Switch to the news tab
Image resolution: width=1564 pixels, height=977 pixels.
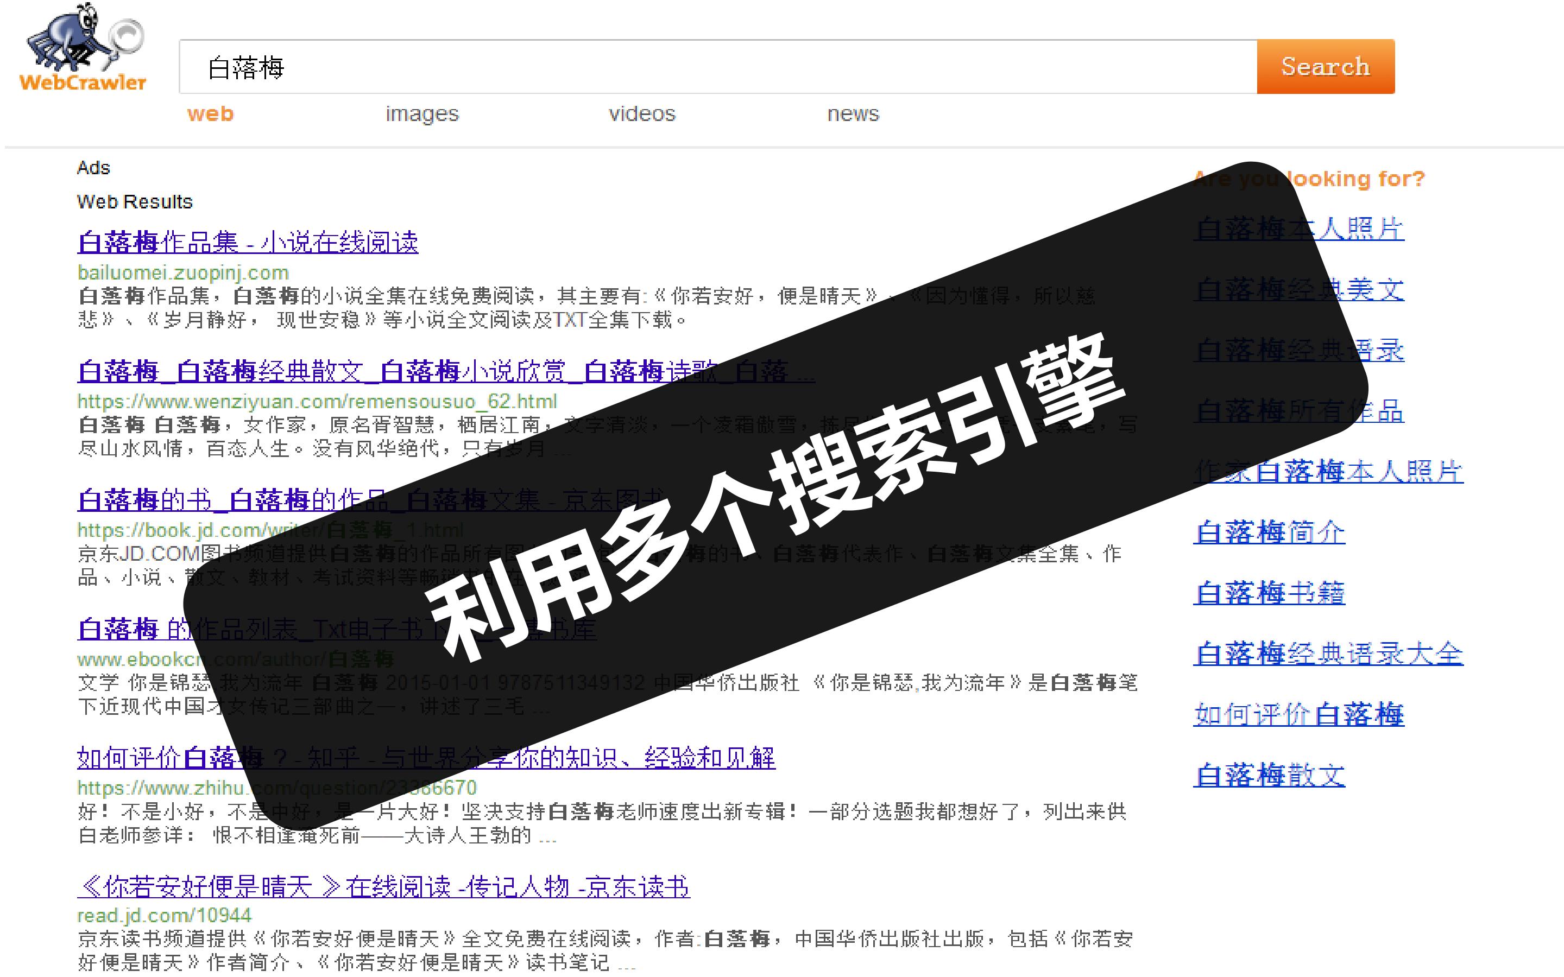pos(853,114)
